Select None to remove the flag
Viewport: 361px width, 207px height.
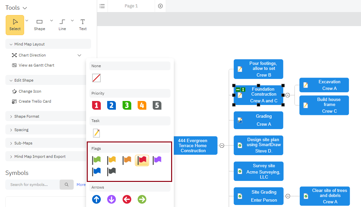point(96,78)
